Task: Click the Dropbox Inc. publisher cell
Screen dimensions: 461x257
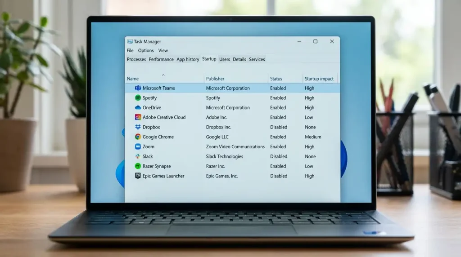Action: [218, 127]
